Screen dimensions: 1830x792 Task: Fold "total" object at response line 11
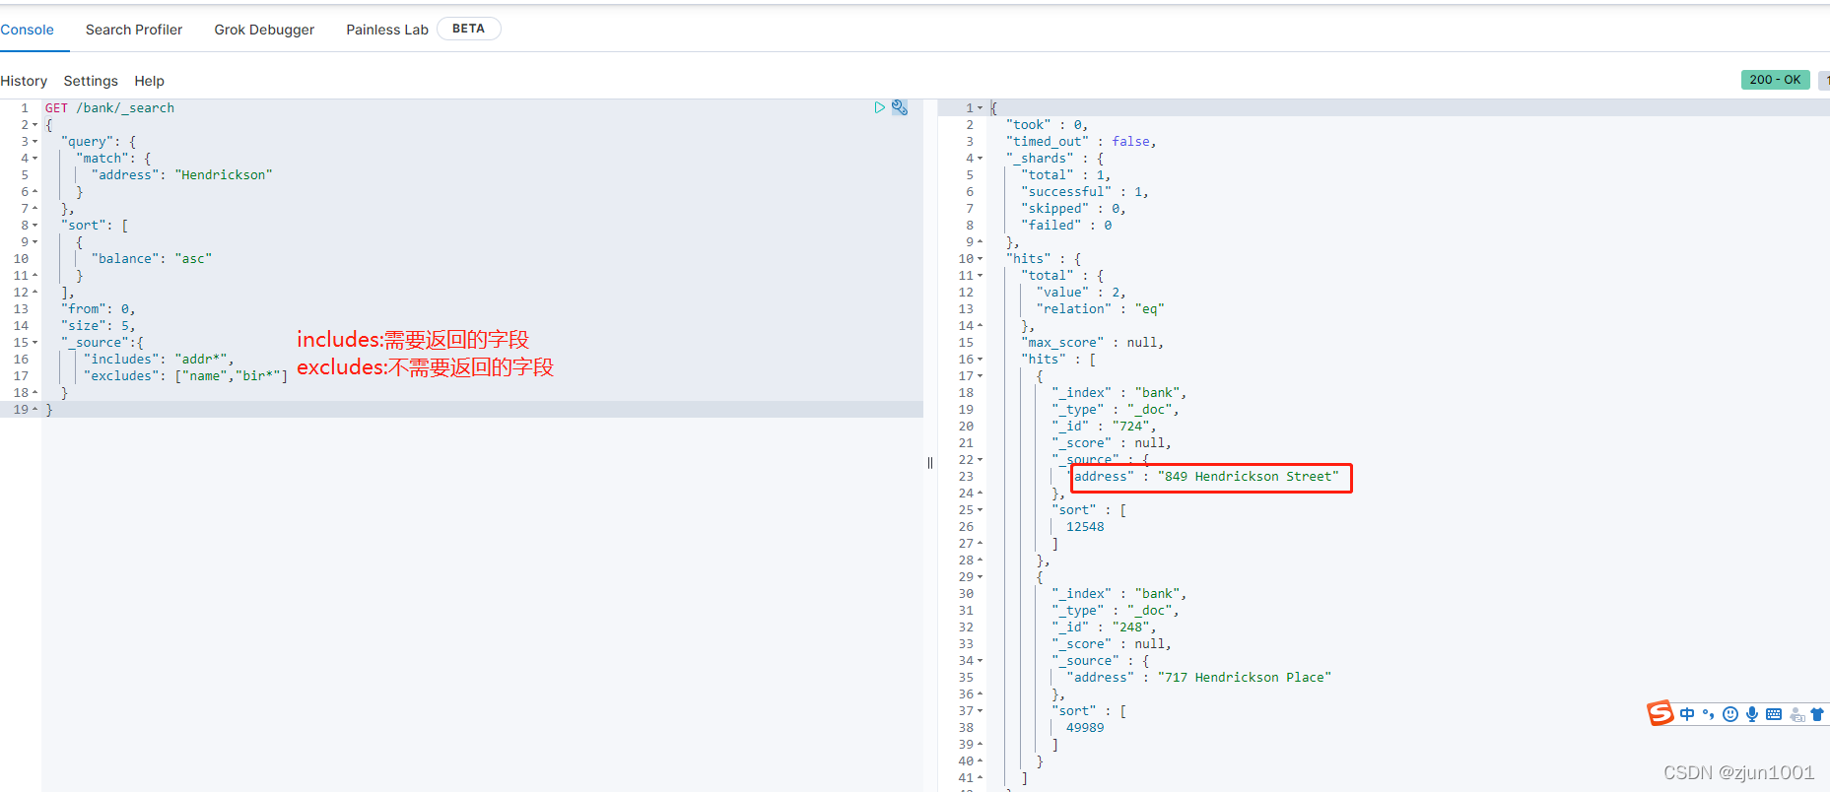(x=980, y=276)
